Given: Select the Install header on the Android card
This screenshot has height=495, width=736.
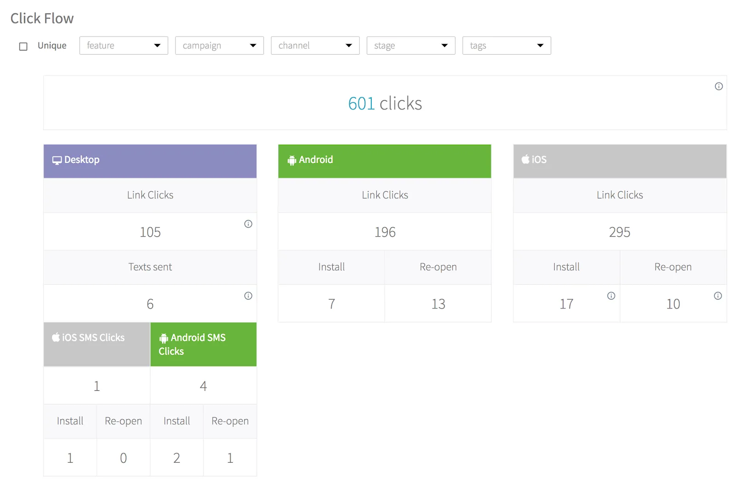Looking at the screenshot, I should 331,267.
